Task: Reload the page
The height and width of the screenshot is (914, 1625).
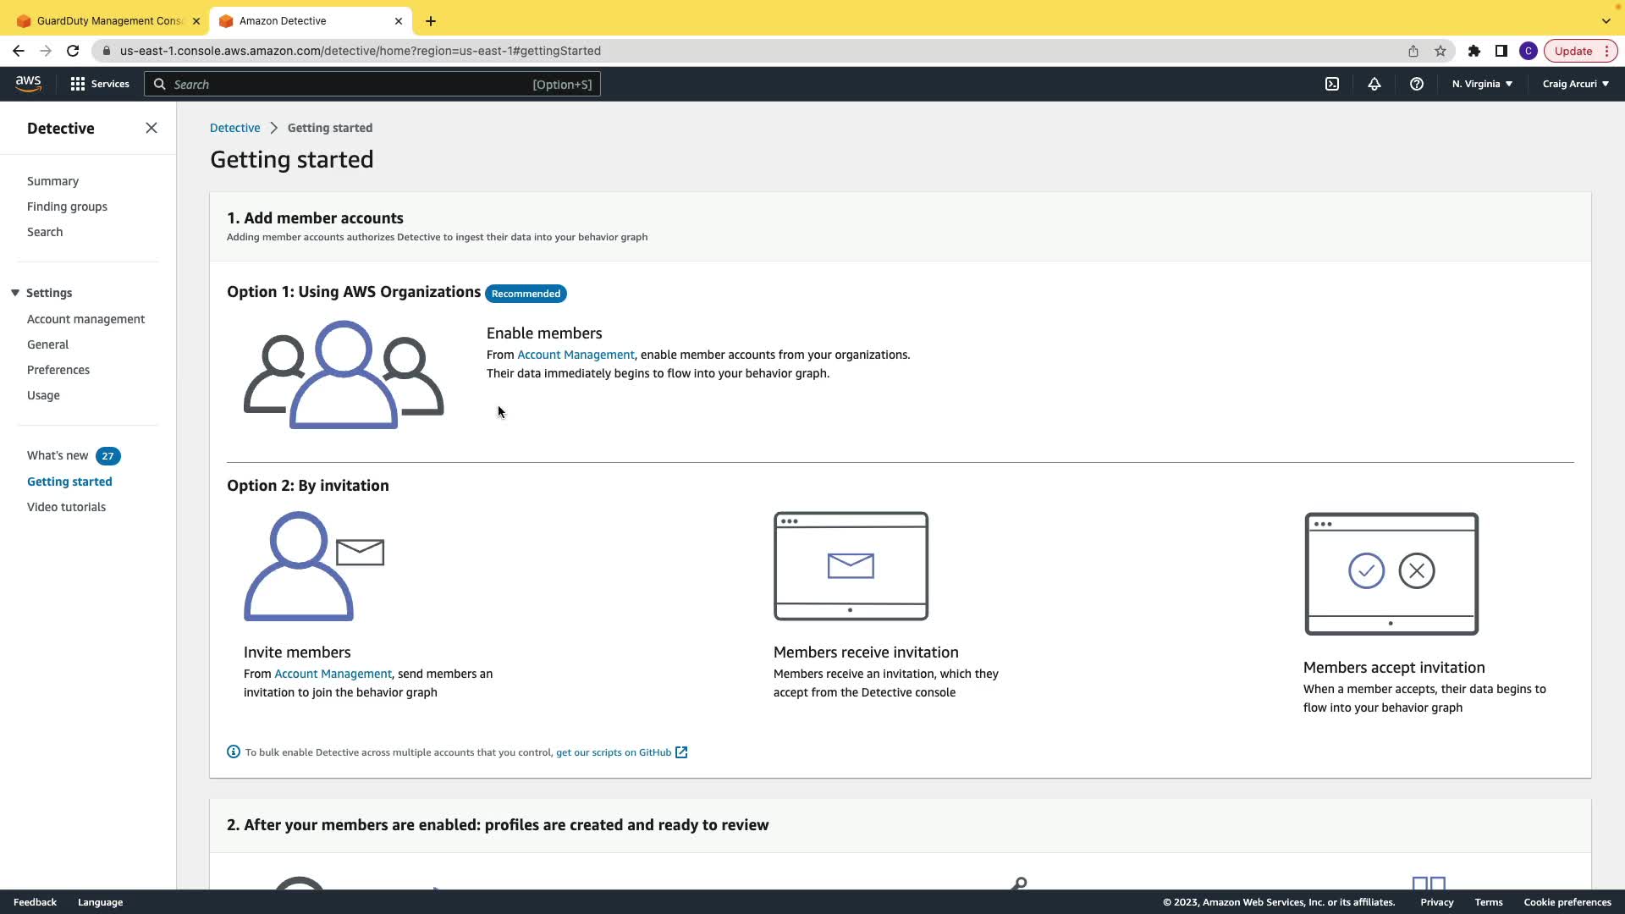Action: pyautogui.click(x=73, y=51)
